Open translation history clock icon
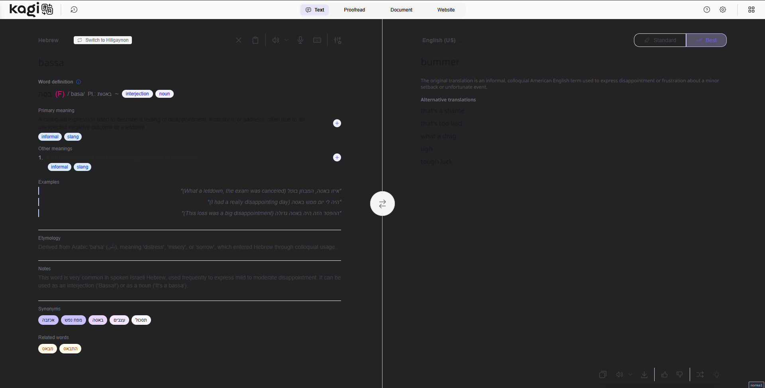This screenshot has width=765, height=388. tap(74, 10)
